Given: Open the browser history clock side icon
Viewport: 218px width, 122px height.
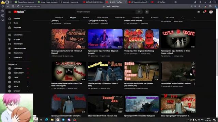Looking at the screenshot, I should pyautogui.click(x=3, y=6).
